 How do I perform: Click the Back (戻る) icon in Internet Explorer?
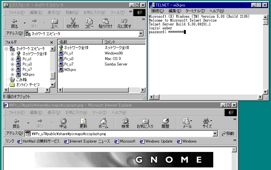tap(16, 121)
